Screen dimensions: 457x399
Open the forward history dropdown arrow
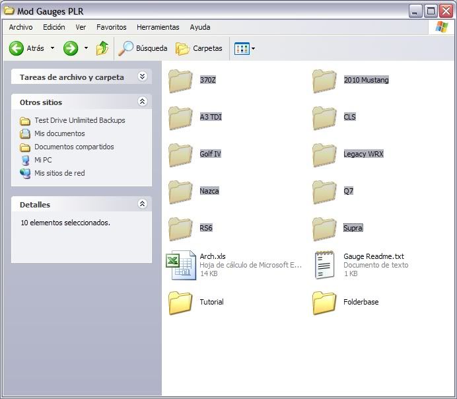click(86, 48)
